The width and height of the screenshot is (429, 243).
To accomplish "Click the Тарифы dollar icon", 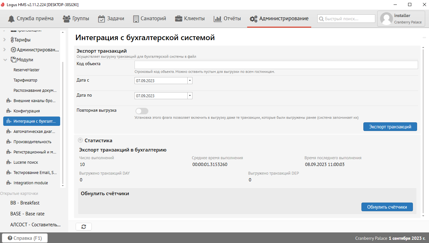I will 12,40.
